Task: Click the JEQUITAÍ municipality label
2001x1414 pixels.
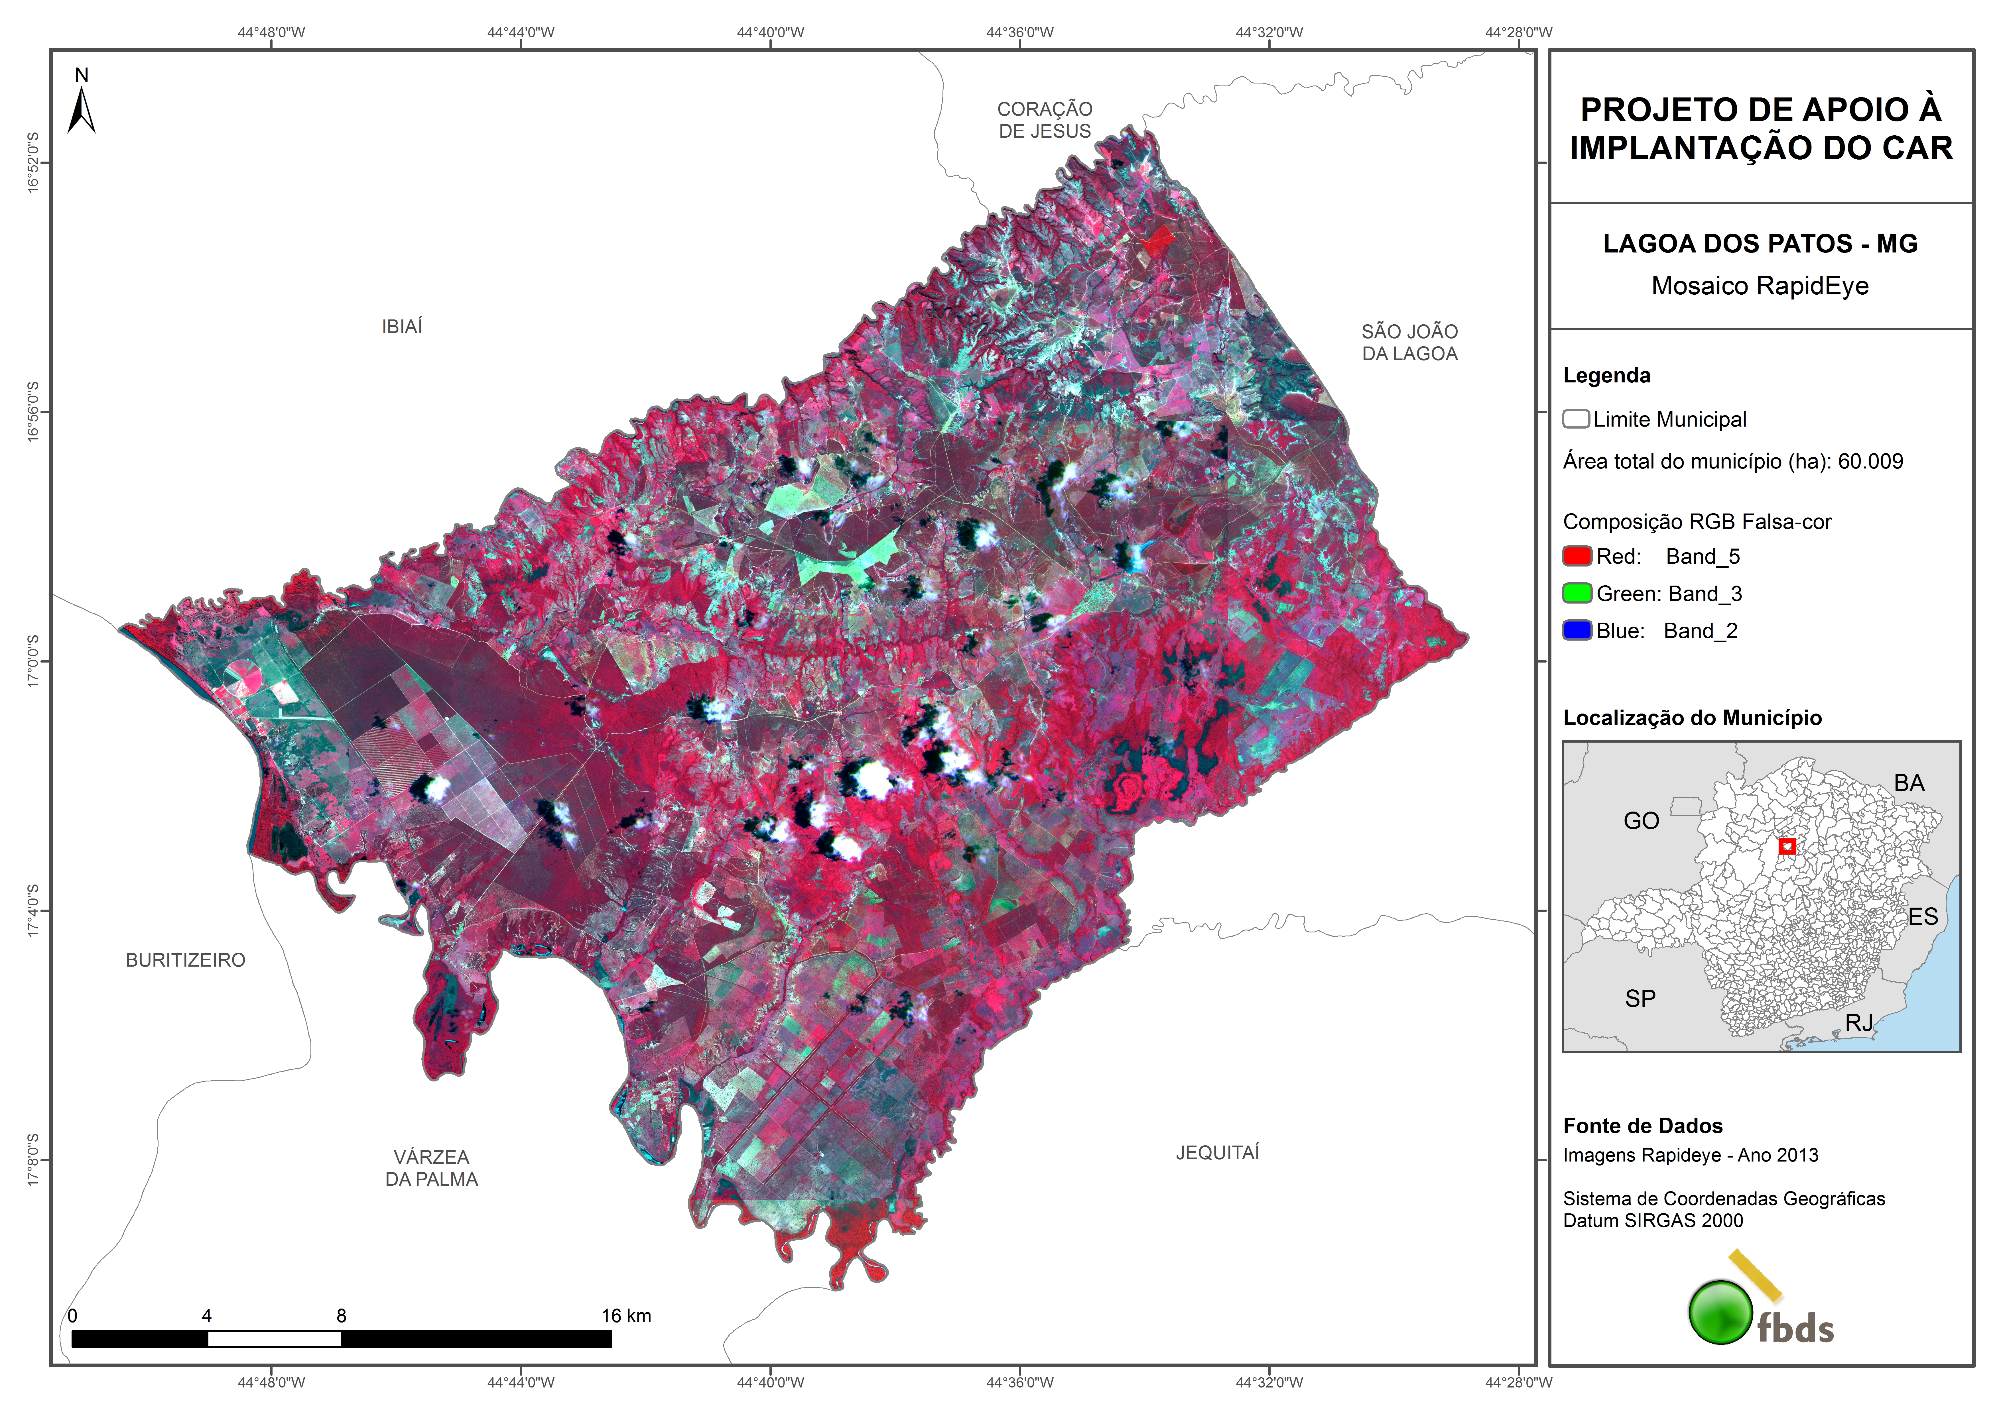Action: [1218, 1153]
